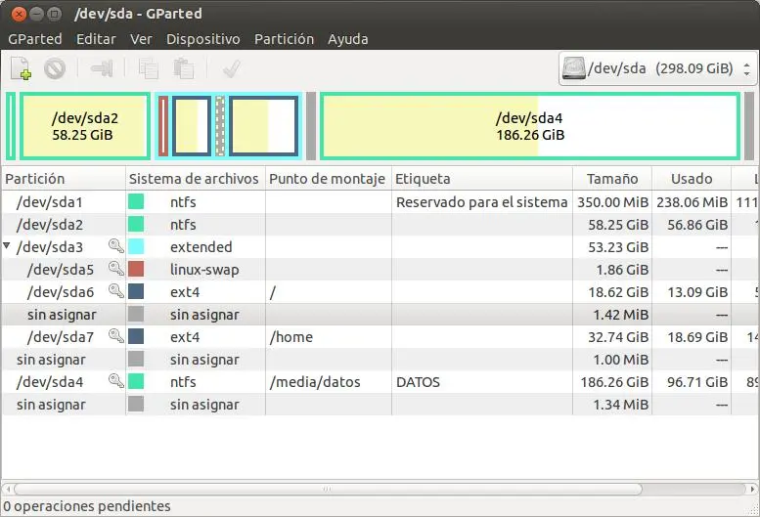760x517 pixels.
Task: Click the key lock icon on /dev/sda3
Action: [115, 246]
